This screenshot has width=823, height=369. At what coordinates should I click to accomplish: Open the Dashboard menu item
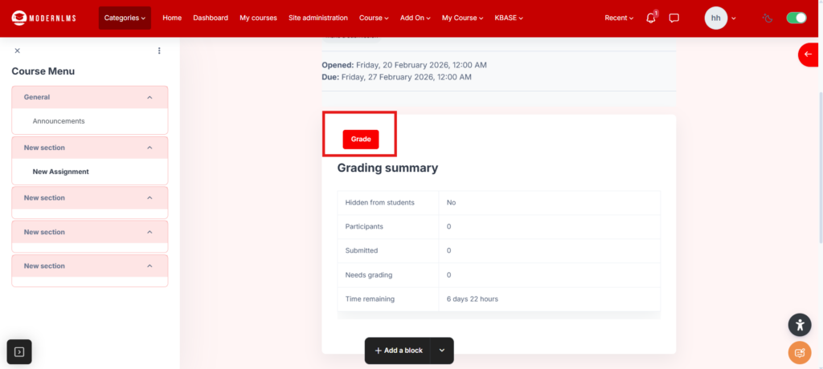210,18
